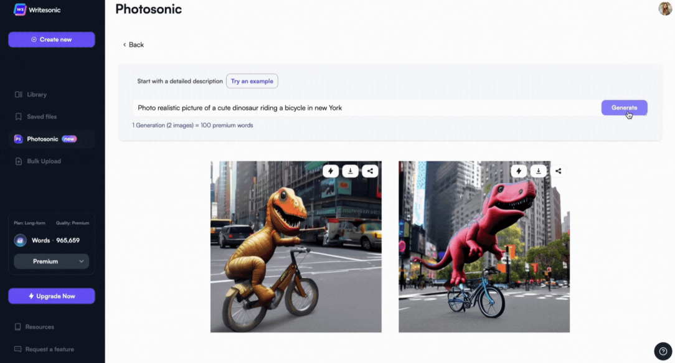Click into the image description input field

(367, 108)
